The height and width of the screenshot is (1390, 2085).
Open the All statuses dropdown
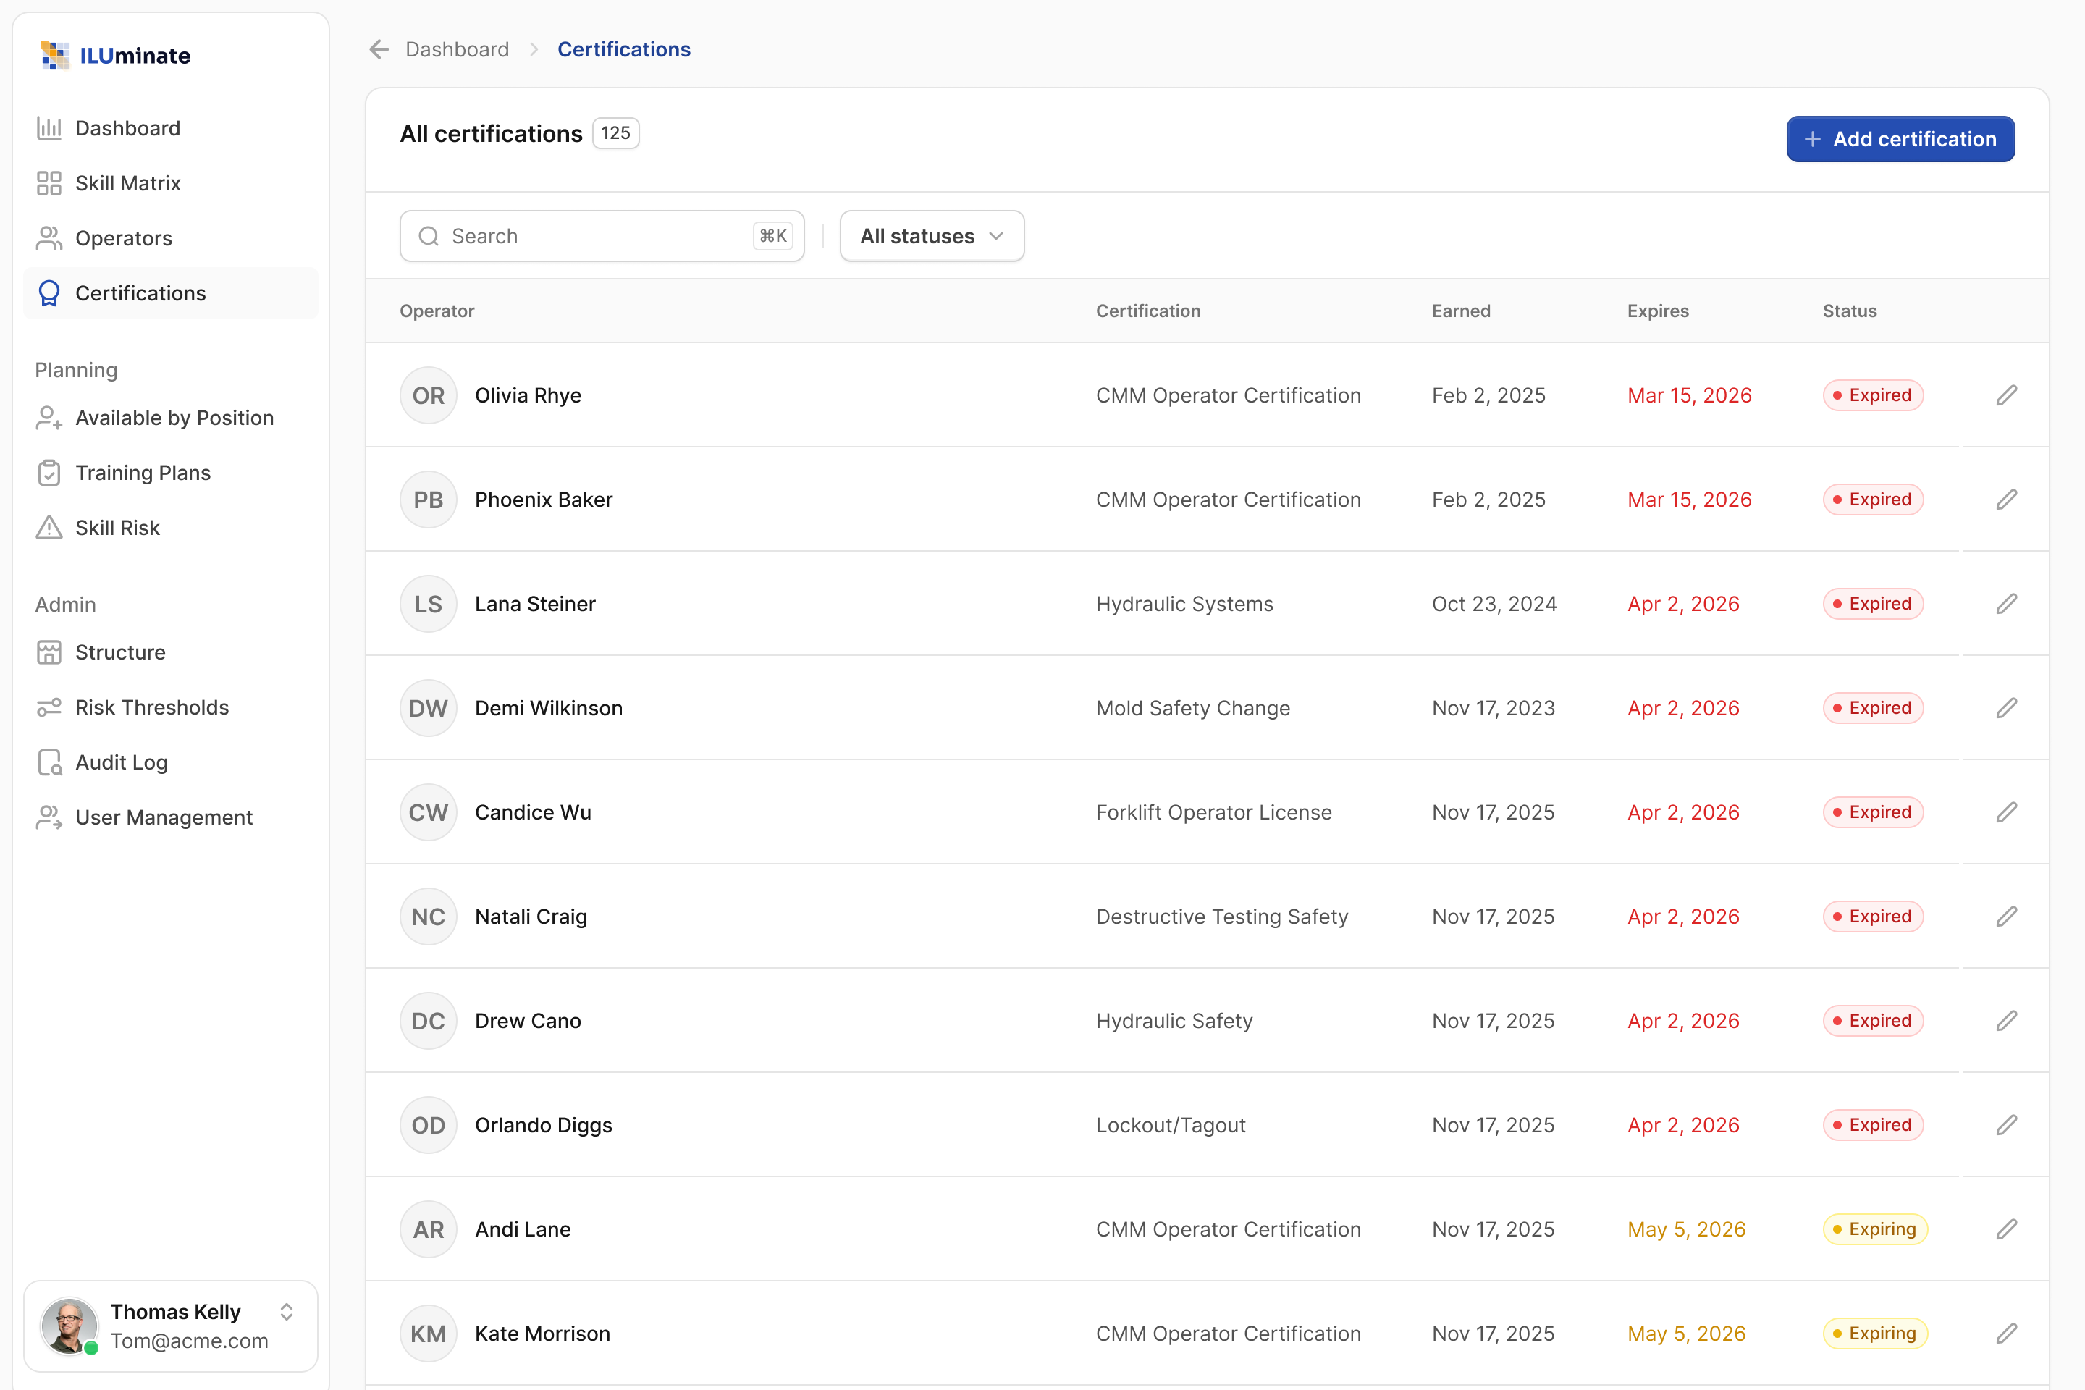[x=932, y=237]
